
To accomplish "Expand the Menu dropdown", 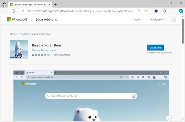I will coord(138,20).
